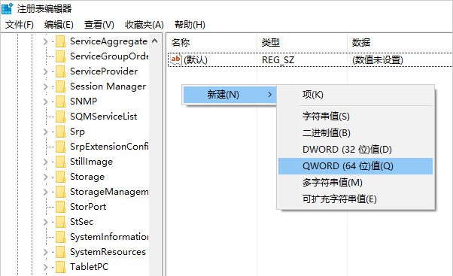The image size is (453, 276).
Task: Open the 查看(V) menu
Action: (x=99, y=25)
